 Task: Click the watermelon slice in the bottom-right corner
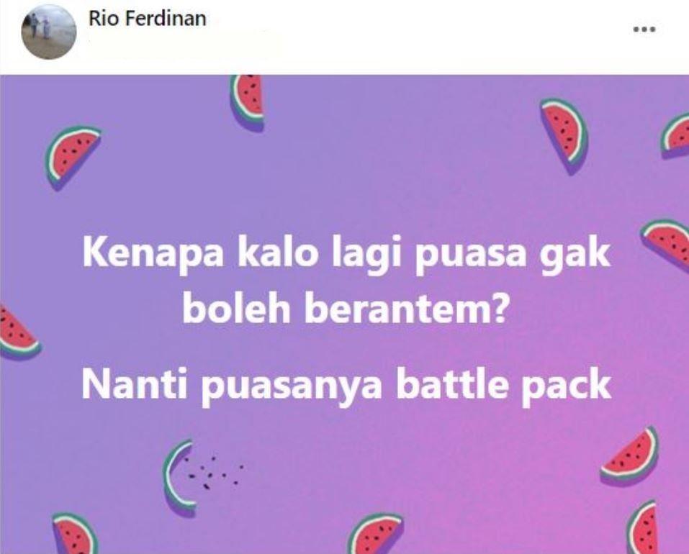[x=642, y=527]
